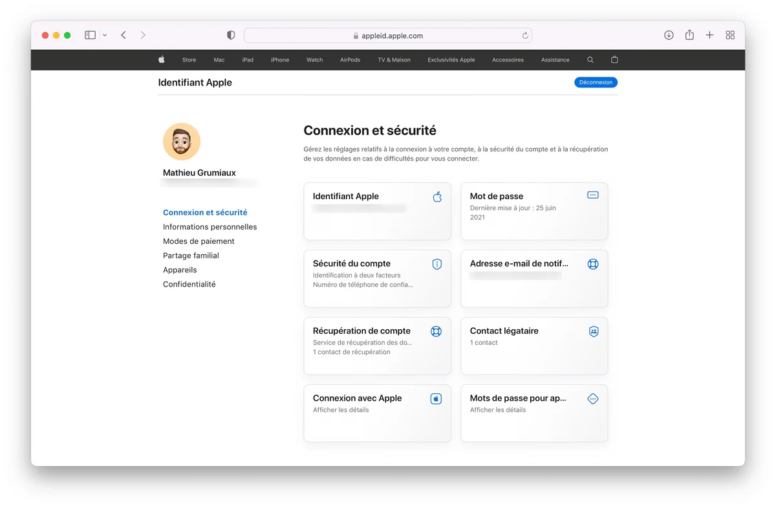Click the text '1 contact de récupération'

point(352,352)
